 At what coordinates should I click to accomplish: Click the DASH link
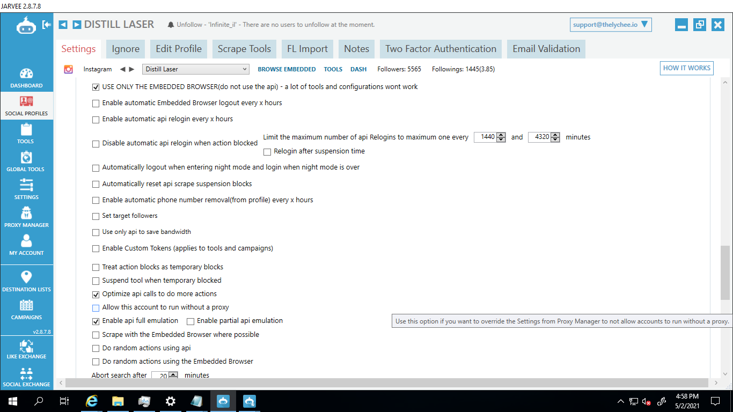358,69
